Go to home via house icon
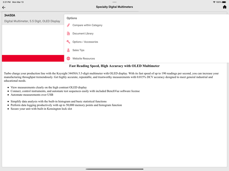The image size is (229, 171). click(x=225, y=7)
